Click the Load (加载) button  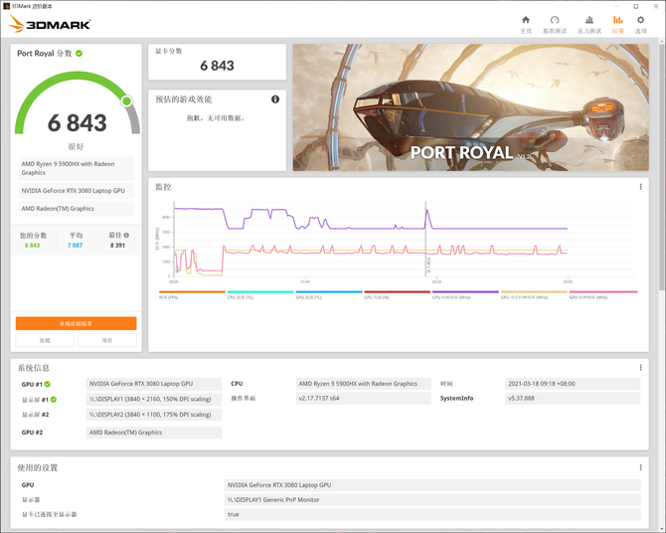point(45,340)
